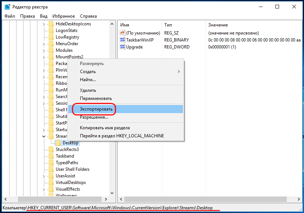The height and width of the screenshot is (213, 304).
Task: Click the UserAssist folder icon
Action: tap(51, 176)
